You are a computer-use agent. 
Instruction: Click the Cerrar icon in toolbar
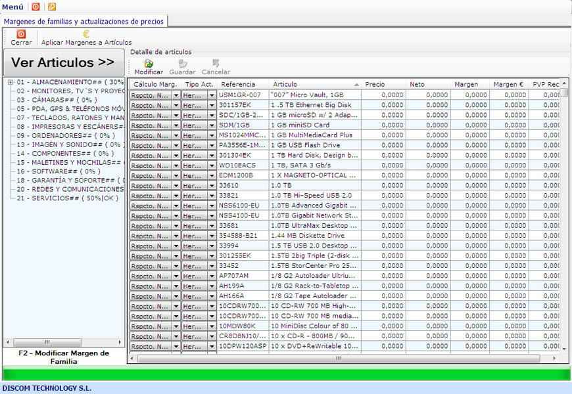coord(21,34)
